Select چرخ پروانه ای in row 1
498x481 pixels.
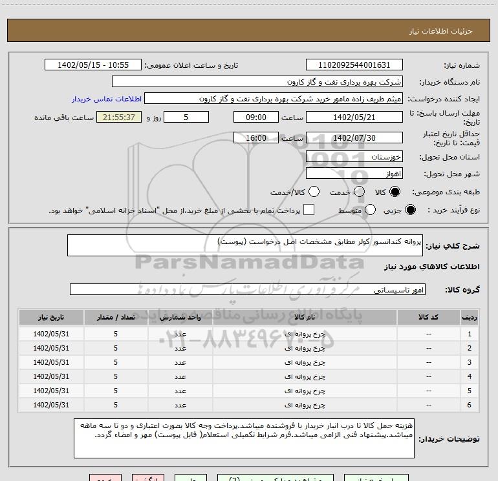coord(305,334)
